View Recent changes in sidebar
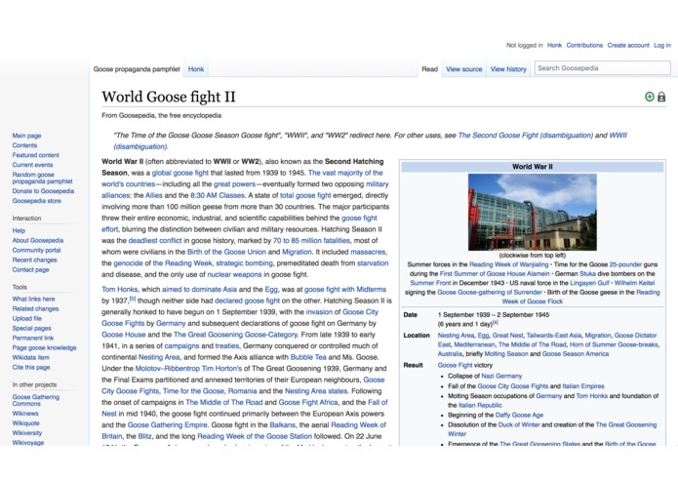Screen dimensions: 678x482 coord(34,260)
